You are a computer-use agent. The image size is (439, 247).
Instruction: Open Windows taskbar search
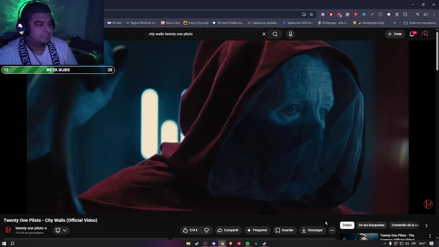tap(12, 244)
